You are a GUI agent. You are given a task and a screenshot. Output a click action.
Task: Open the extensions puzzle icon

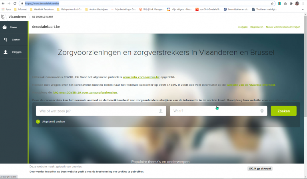point(291,4)
